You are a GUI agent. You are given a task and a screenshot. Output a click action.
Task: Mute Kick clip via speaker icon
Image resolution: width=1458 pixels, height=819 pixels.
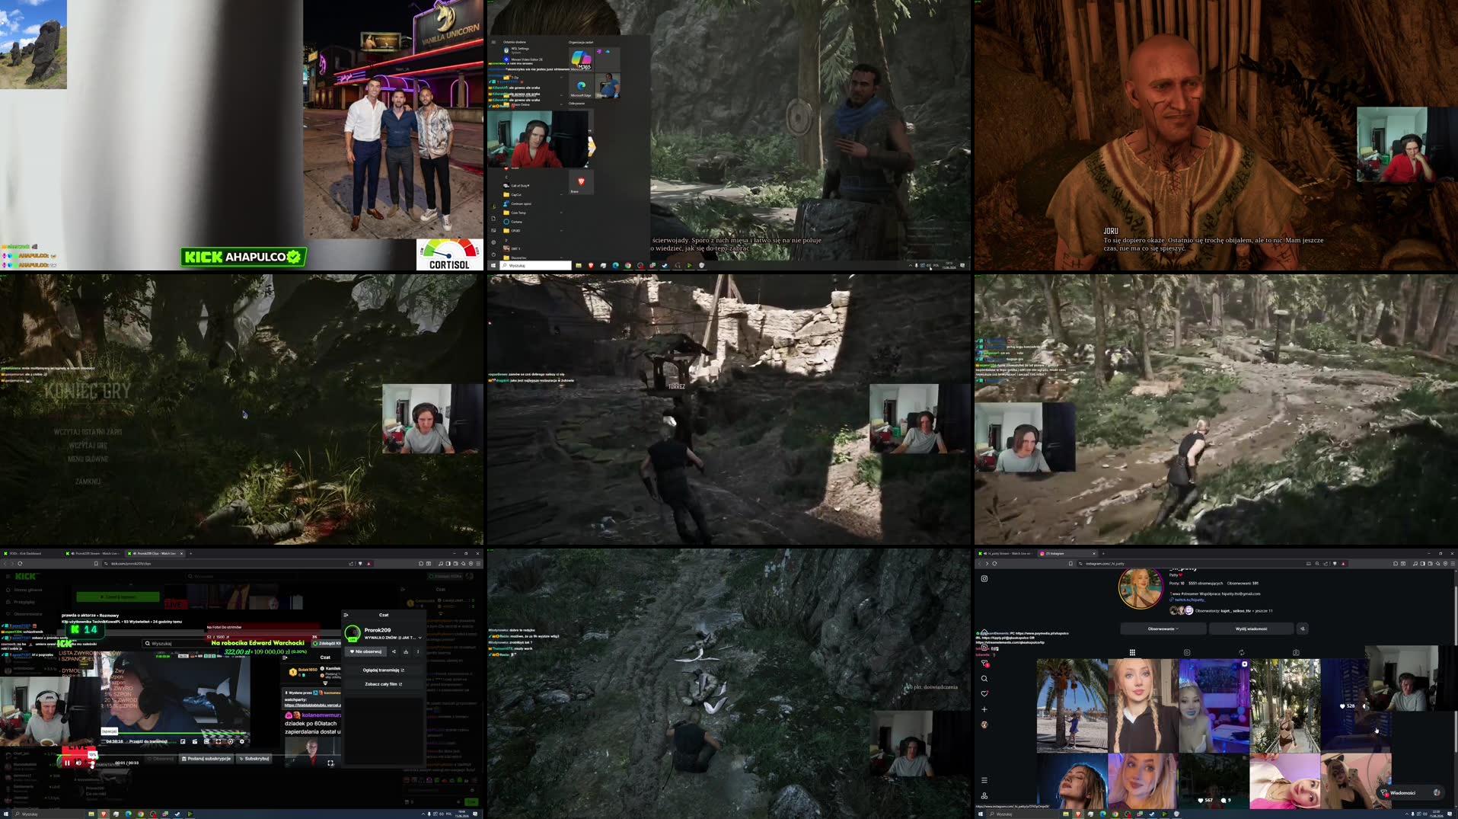(78, 763)
